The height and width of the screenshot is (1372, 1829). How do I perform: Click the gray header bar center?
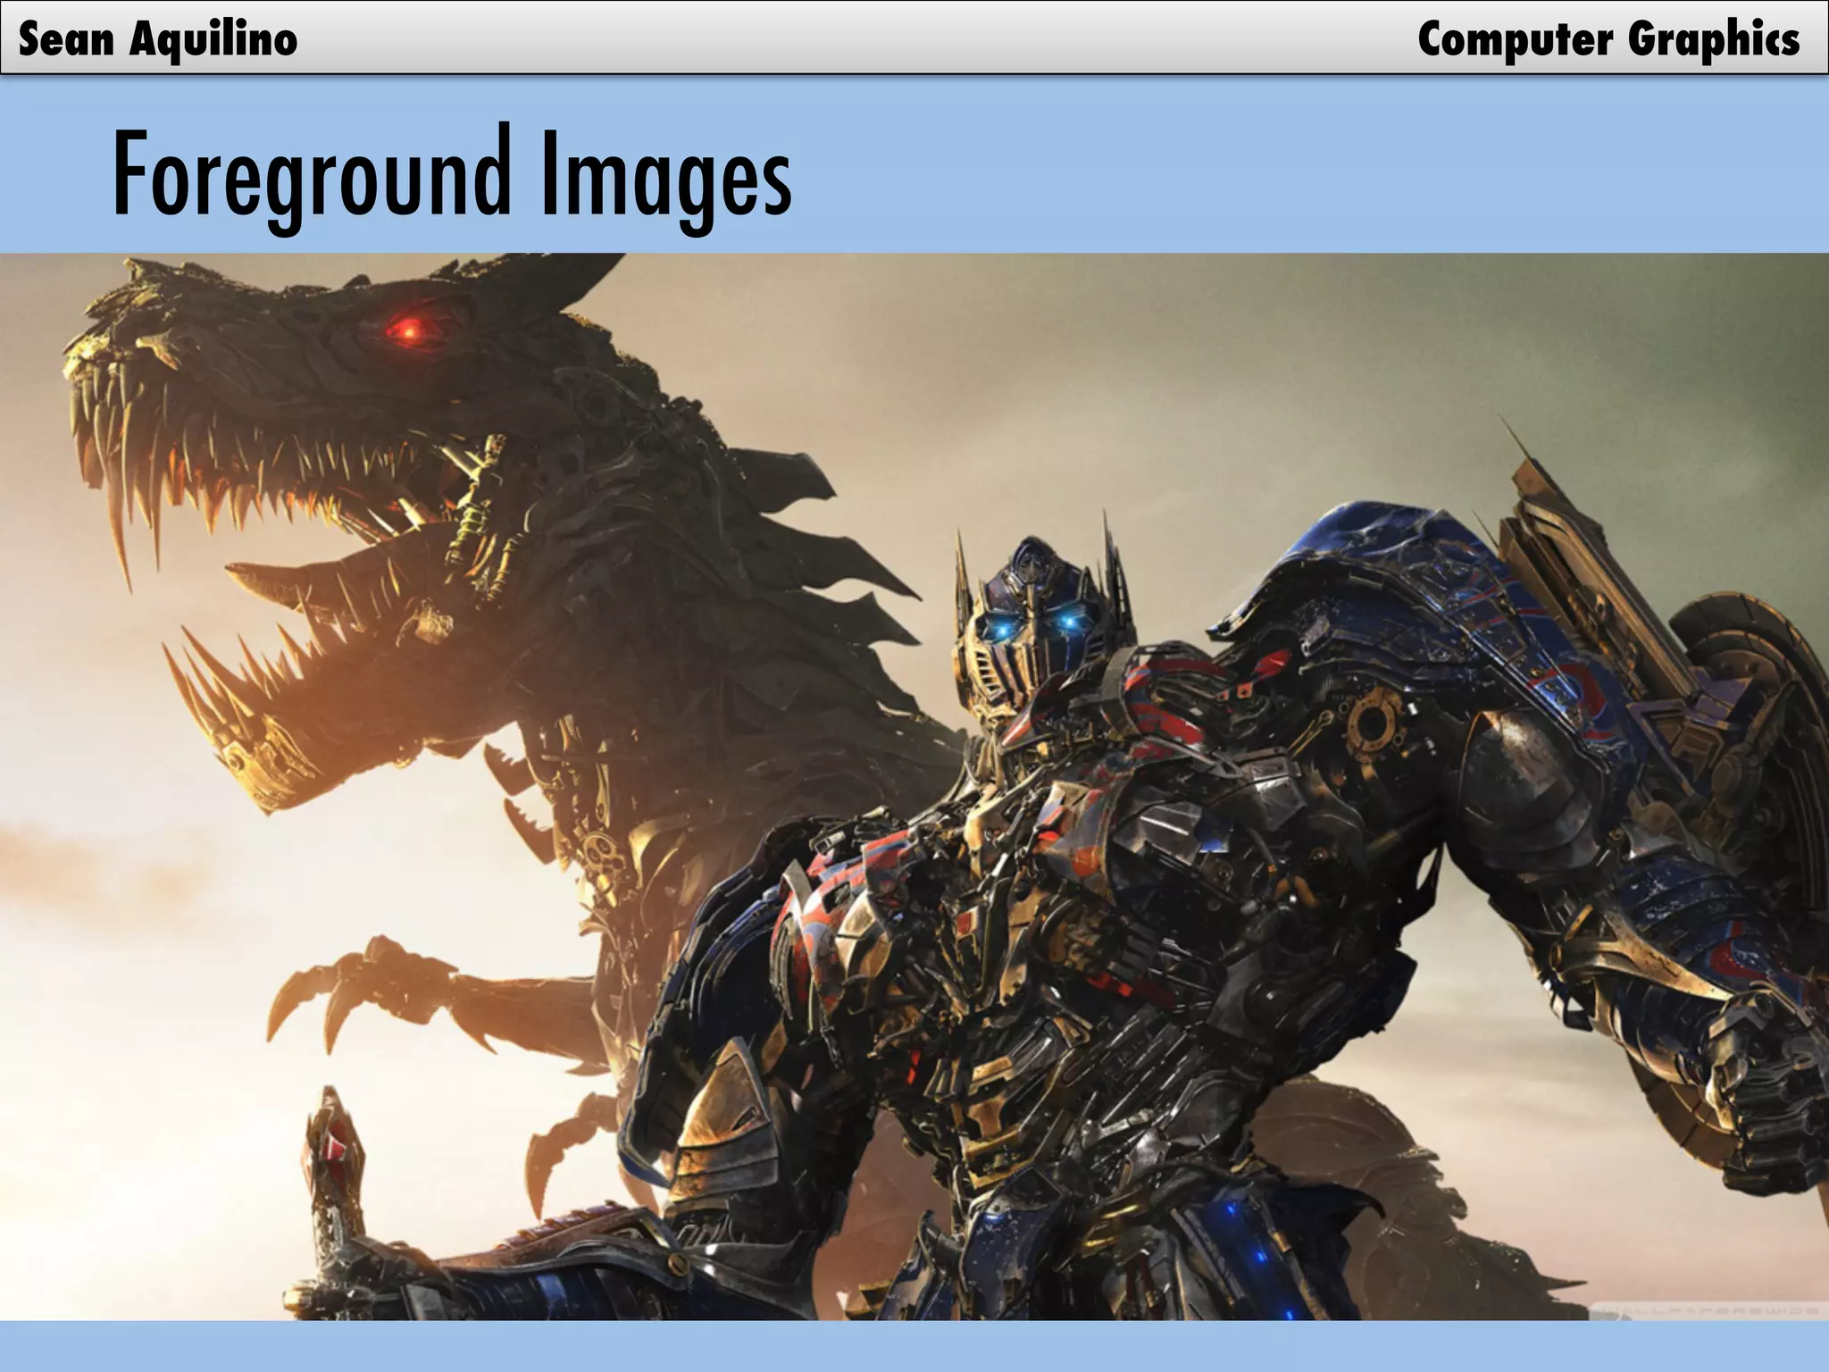[x=914, y=38]
